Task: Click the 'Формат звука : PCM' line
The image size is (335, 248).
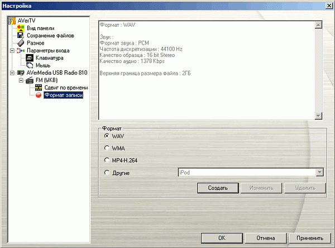Action: pos(124,43)
